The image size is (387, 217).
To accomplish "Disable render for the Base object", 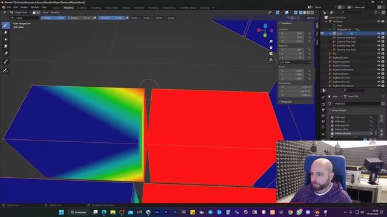I will [383, 34].
